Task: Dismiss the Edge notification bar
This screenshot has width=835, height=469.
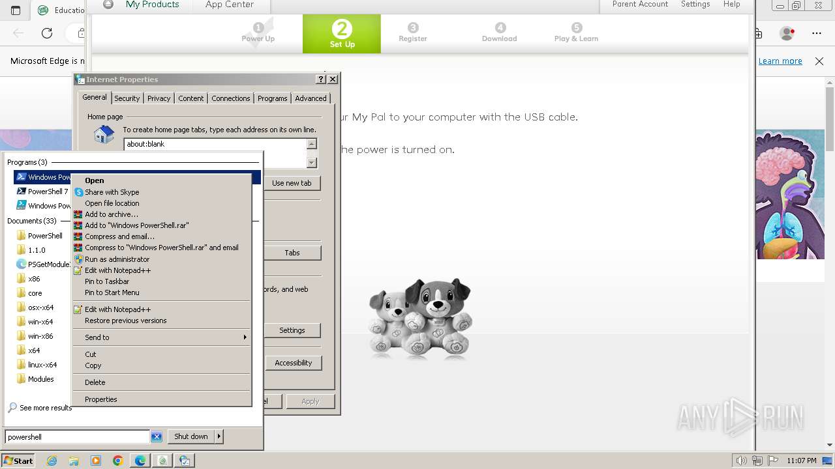Action: tap(819, 61)
